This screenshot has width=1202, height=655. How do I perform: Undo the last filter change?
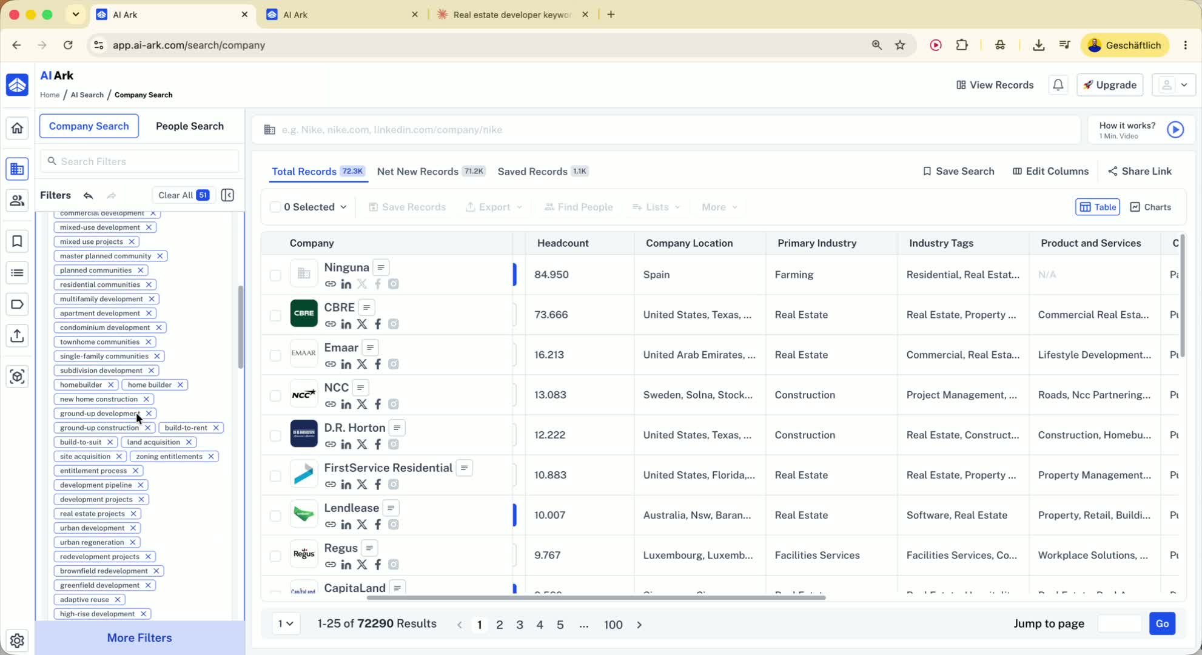point(89,195)
